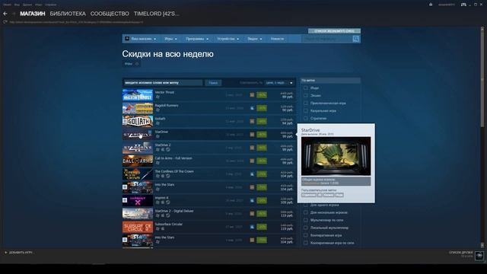The width and height of the screenshot is (487, 274).
Task: Click the icon beside Ваш магазин
Action: (x=127, y=39)
